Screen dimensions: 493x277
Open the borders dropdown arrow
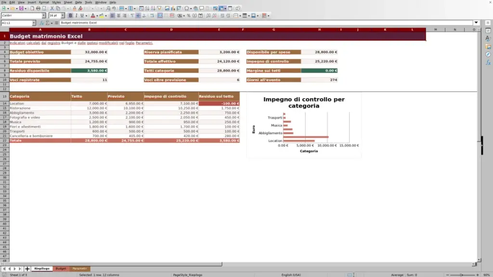(x=240, y=16)
